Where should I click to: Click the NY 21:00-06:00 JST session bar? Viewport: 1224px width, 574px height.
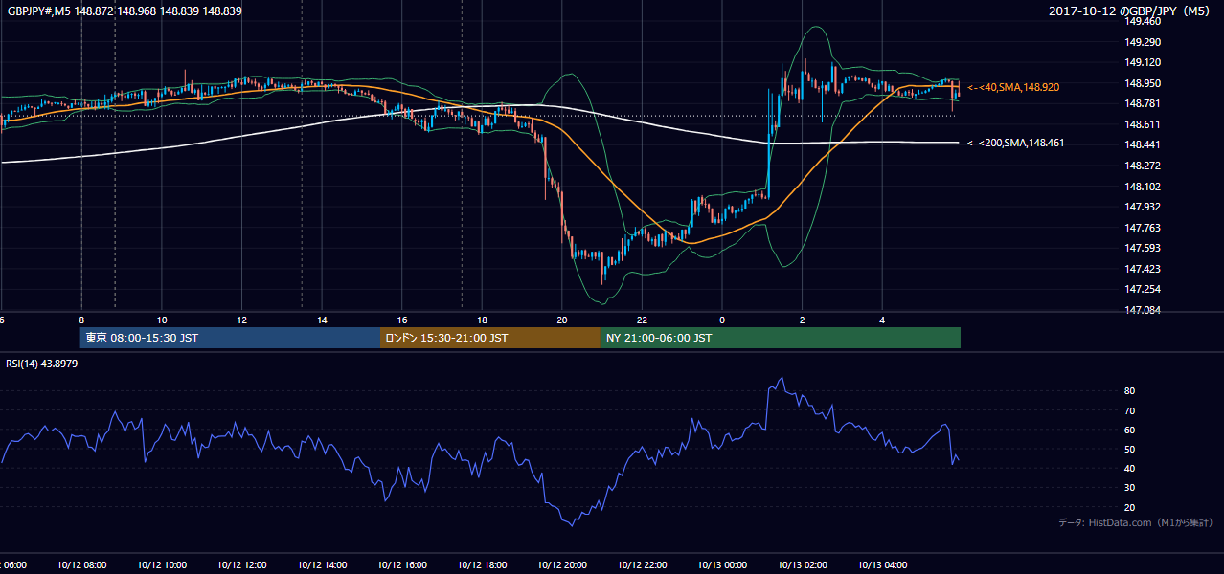pyautogui.click(x=781, y=338)
